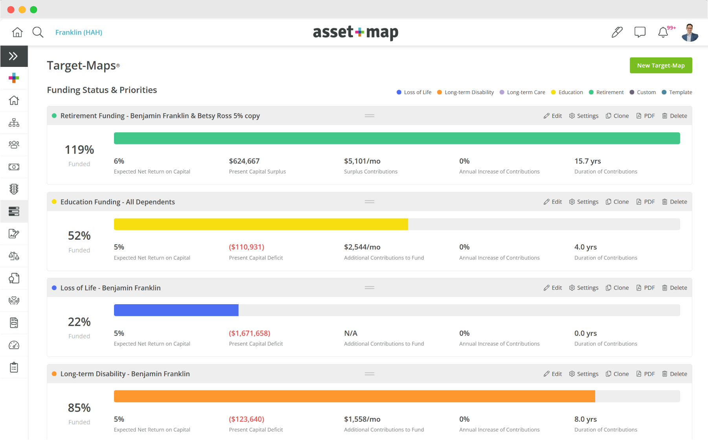This screenshot has height=440, width=708.
Task: Edit the Retirement Funding target-map
Action: (x=553, y=116)
